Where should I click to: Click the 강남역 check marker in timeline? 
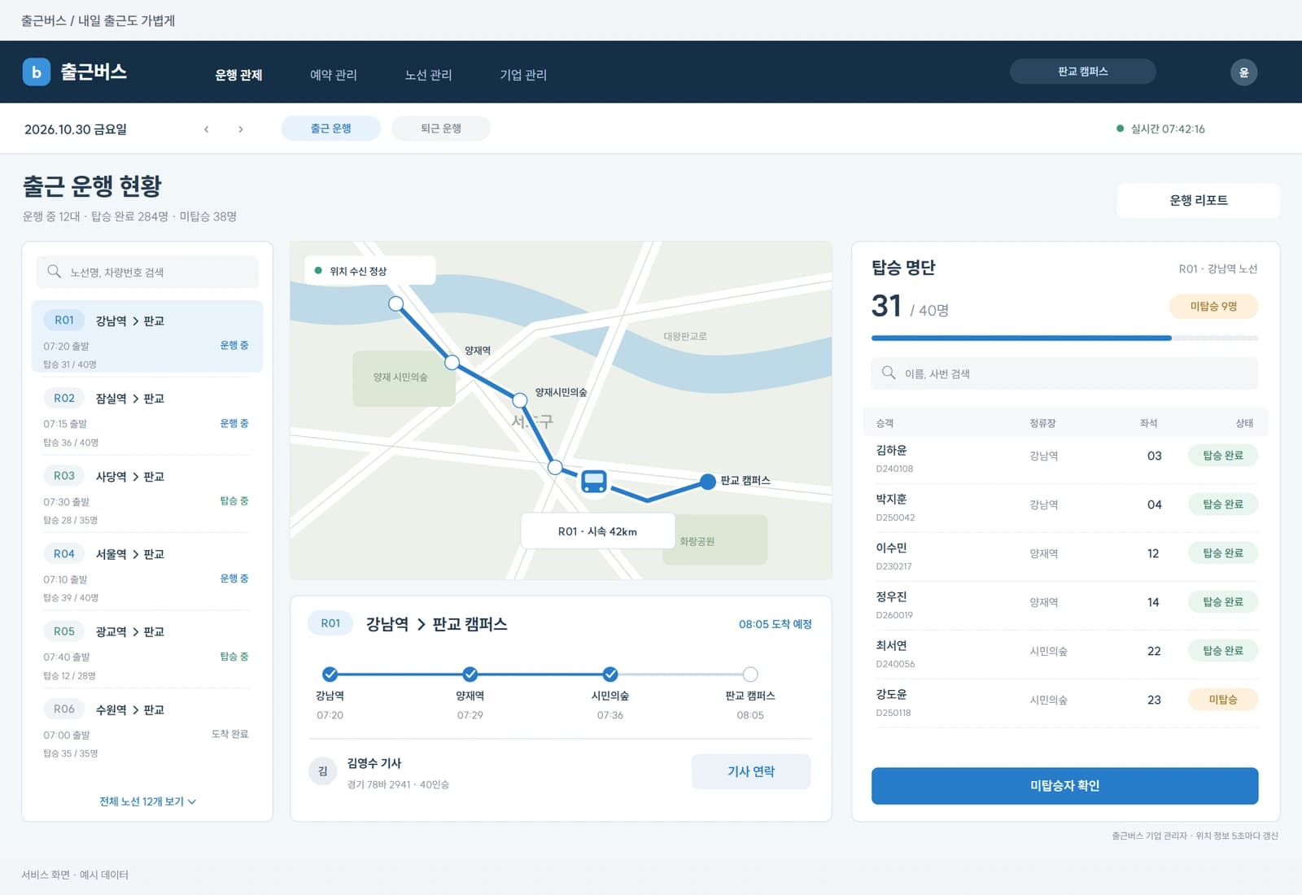pos(330,674)
